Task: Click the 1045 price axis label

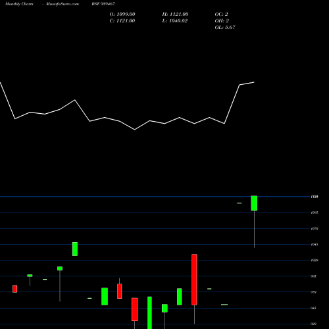Action: pos(315,244)
